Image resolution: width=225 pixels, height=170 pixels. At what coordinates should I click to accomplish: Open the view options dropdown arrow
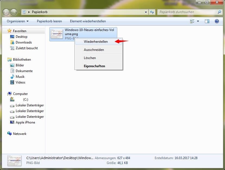point(198,21)
